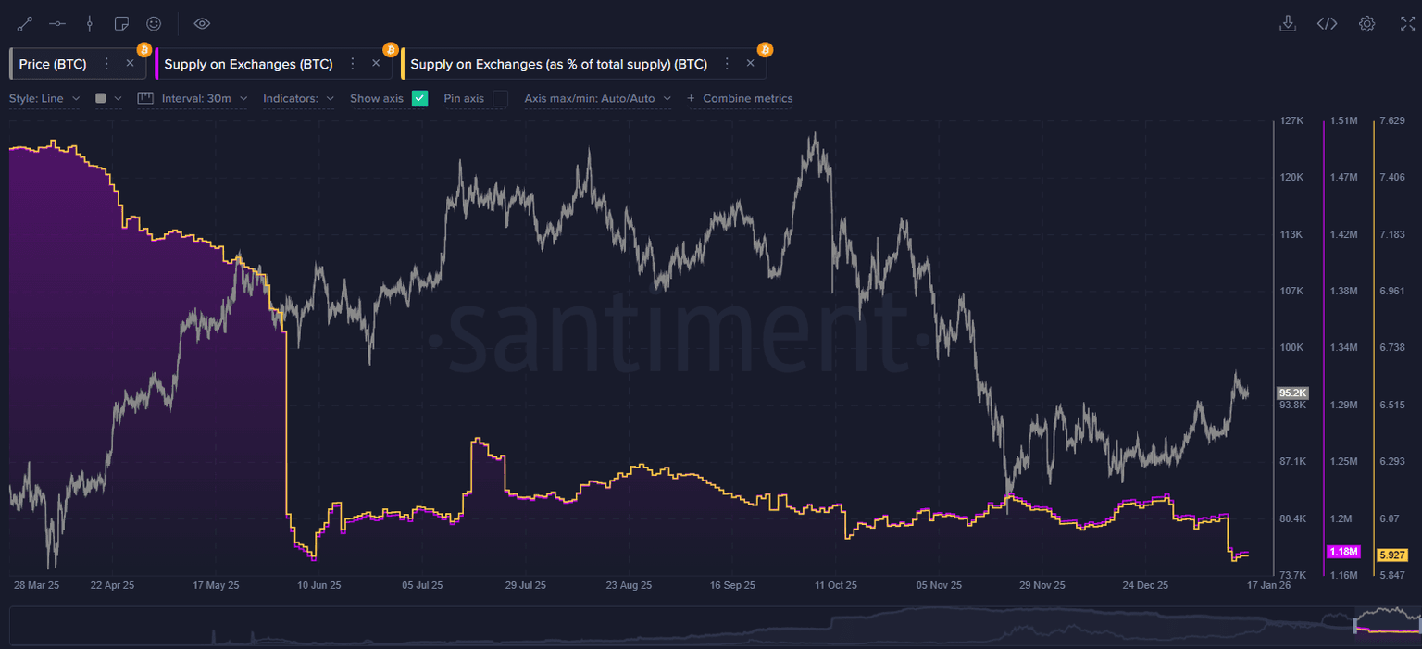The height and width of the screenshot is (649, 1422).
Task: Click the Combine metrics button
Action: coord(740,98)
